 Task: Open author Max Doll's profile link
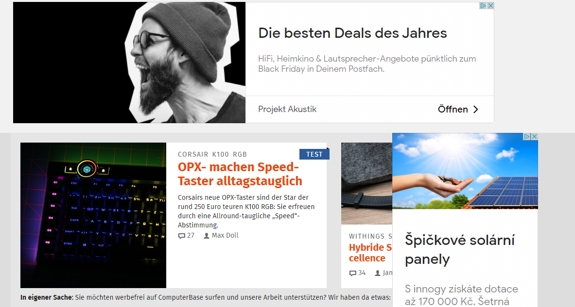pos(225,235)
